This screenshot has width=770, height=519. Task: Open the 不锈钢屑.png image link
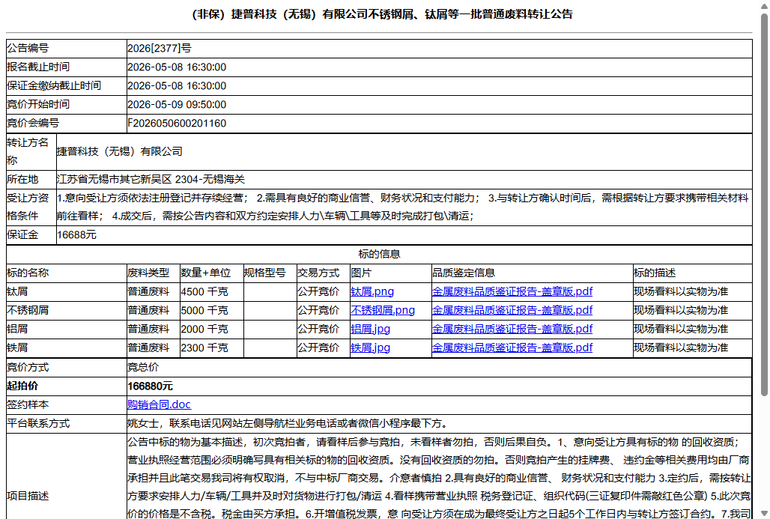coord(383,310)
